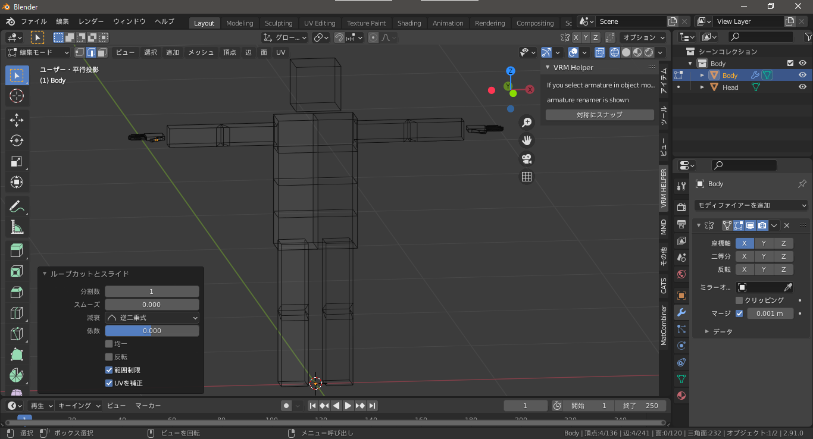Select the Poly Build tool
This screenshot has height=439, width=813.
(x=17, y=355)
